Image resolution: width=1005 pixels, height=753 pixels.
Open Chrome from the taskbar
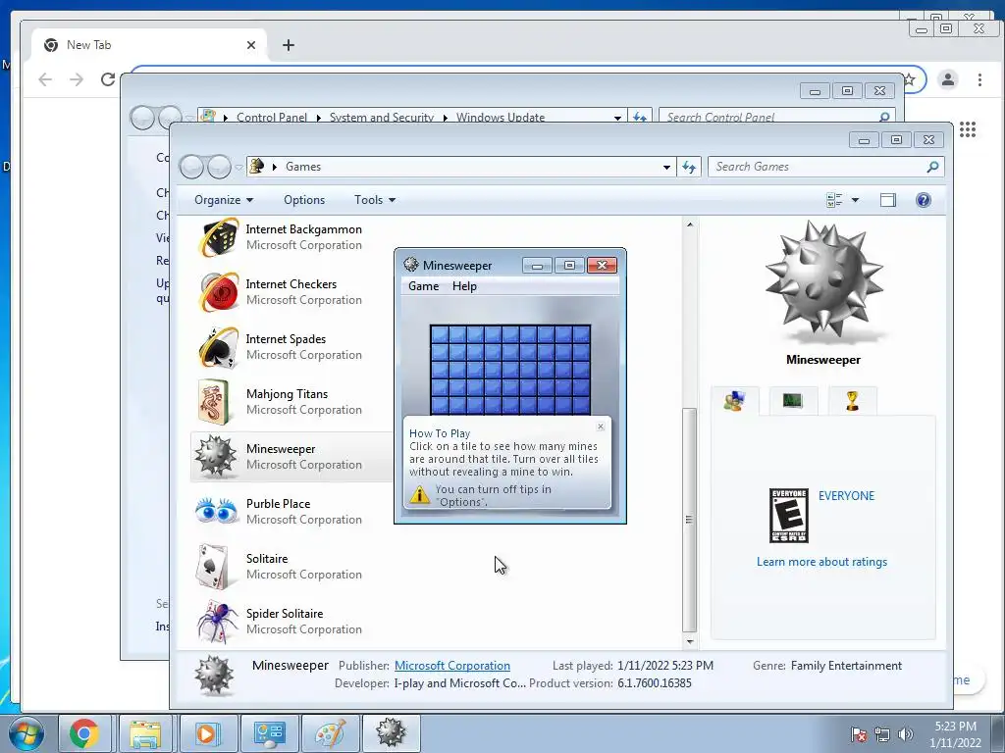pos(84,733)
